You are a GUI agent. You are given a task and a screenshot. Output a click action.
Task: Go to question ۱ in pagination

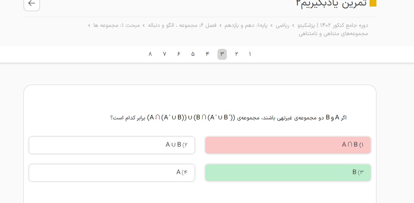coord(250,54)
